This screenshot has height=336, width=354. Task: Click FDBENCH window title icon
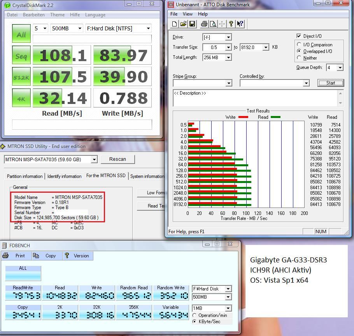tap(4, 245)
